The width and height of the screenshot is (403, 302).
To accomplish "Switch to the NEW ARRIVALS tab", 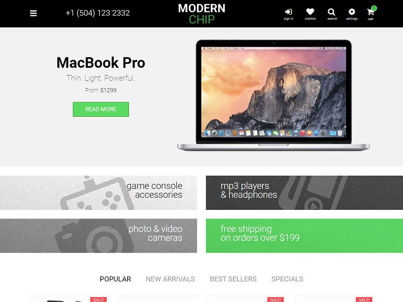I will (x=170, y=279).
